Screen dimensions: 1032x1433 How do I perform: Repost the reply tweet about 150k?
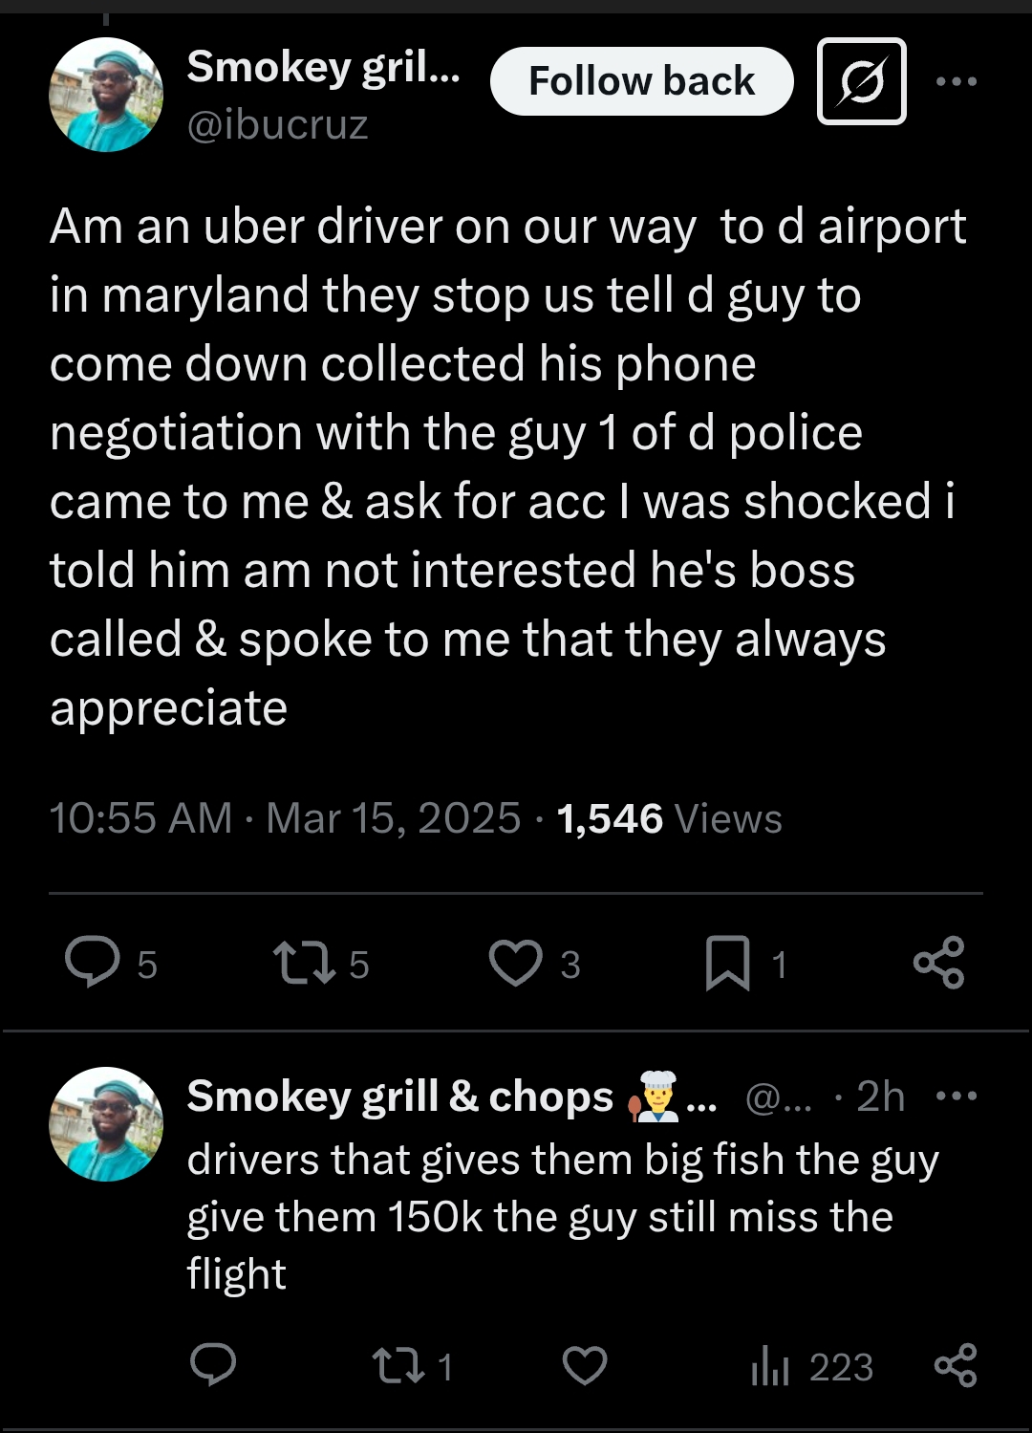click(399, 1365)
